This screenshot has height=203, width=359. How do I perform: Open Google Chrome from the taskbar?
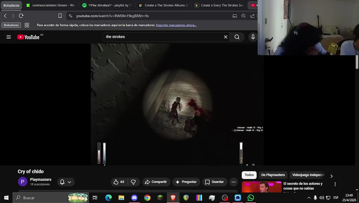point(147,198)
